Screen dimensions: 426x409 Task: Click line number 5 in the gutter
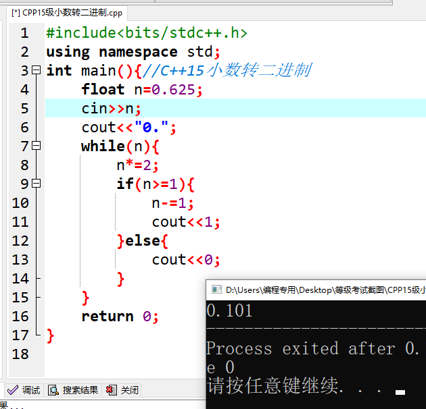(24, 108)
